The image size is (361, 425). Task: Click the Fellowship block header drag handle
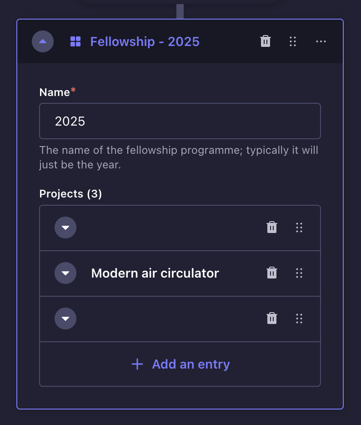click(x=293, y=41)
